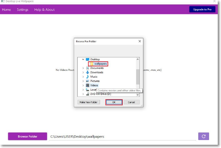
Task: Click the DVD RW Drive icon
Action: [87, 94]
